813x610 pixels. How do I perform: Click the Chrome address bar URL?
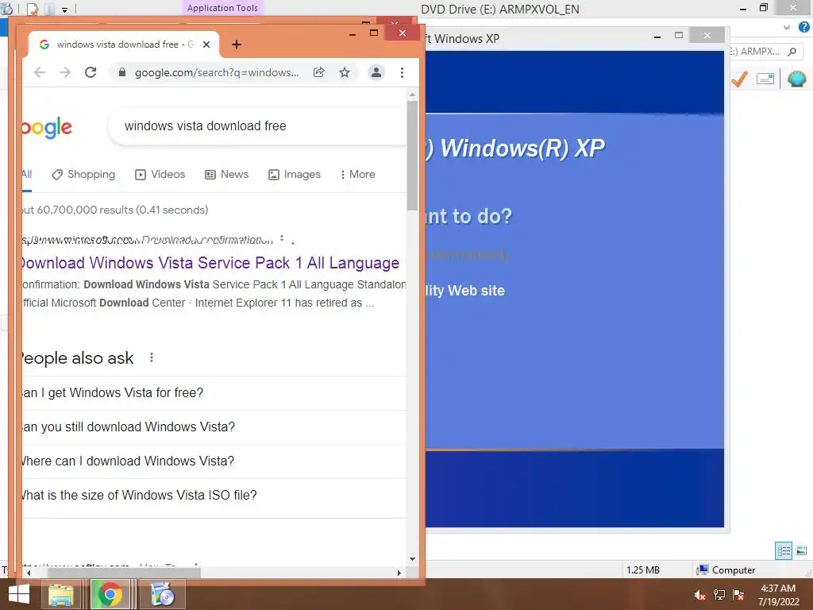coord(217,72)
